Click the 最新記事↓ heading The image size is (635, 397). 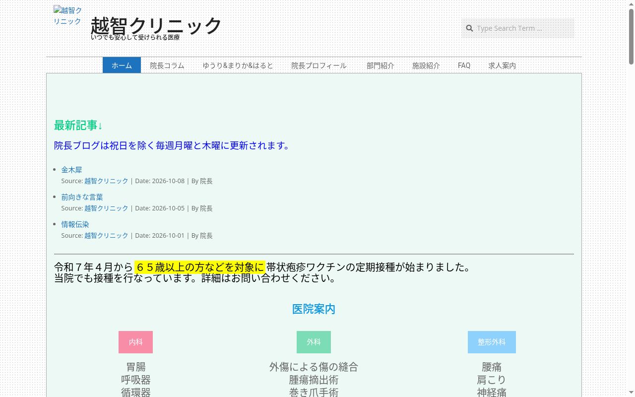78,126
